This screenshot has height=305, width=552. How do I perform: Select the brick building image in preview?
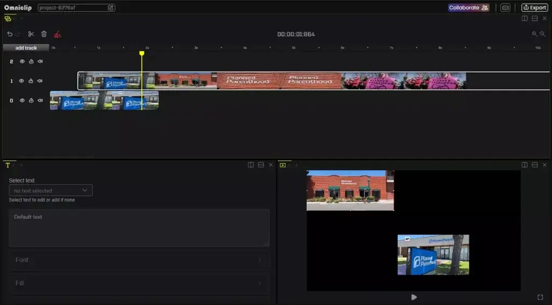350,190
